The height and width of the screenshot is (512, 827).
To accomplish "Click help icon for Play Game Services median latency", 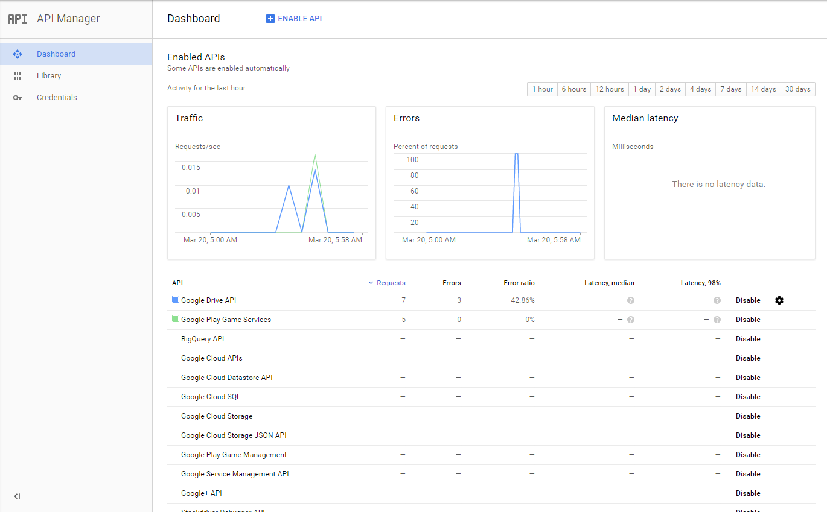I will (631, 320).
